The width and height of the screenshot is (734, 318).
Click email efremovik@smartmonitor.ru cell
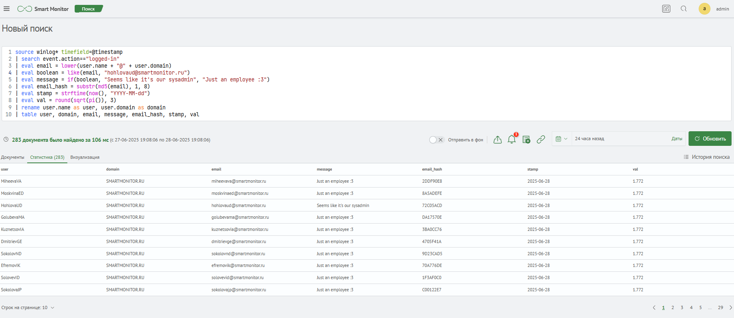(x=238, y=265)
